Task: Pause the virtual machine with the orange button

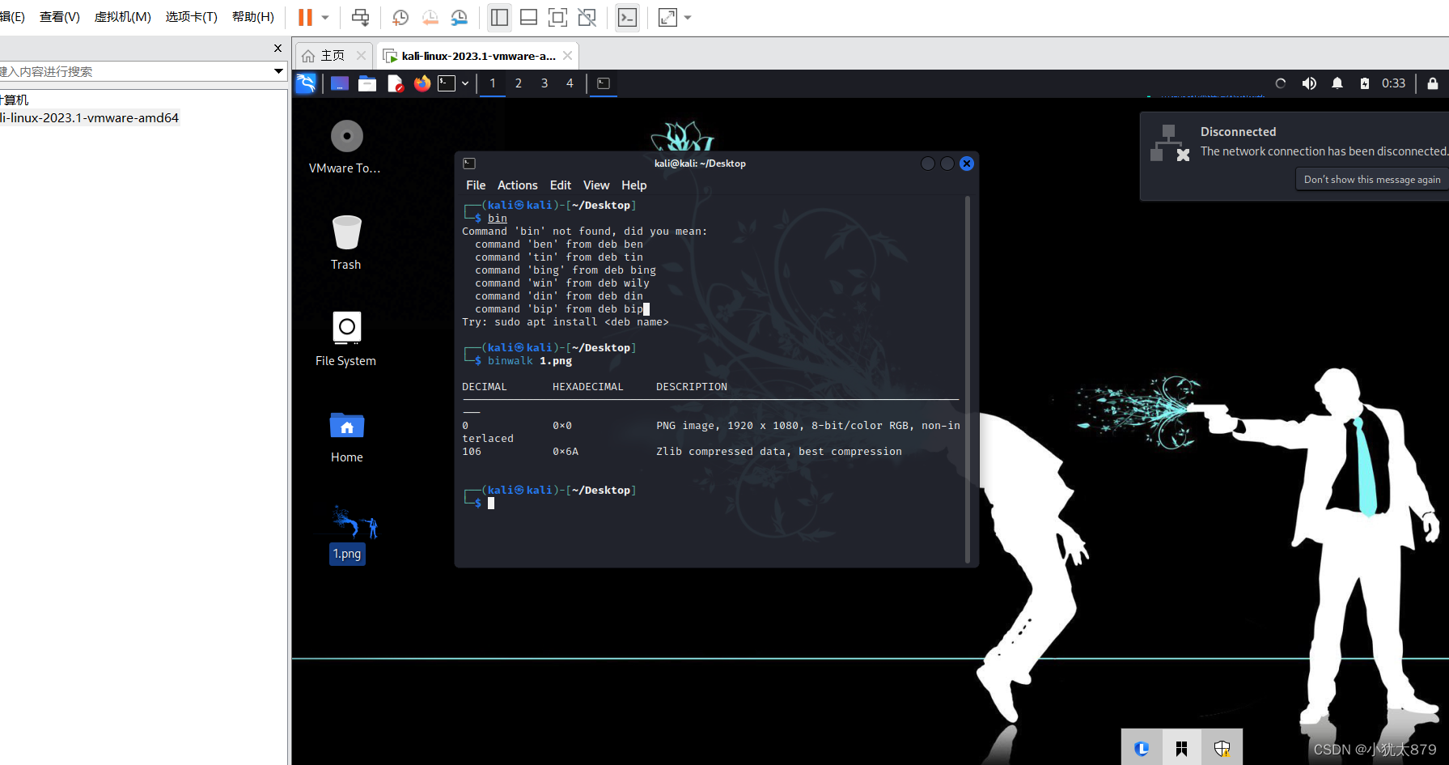Action: click(305, 17)
